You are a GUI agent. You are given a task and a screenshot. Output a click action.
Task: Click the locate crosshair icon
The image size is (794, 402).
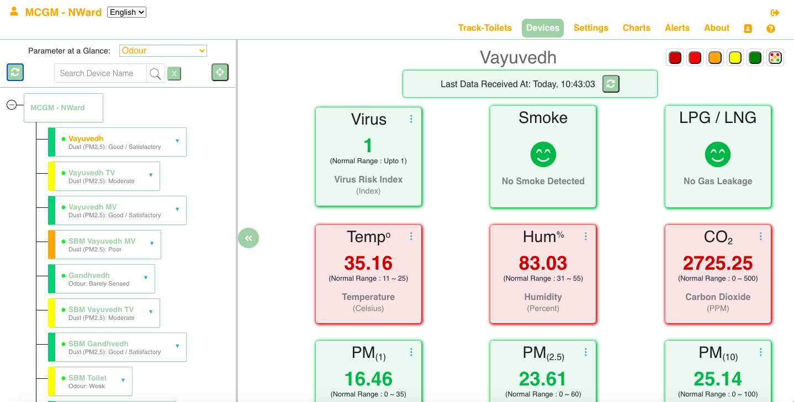click(220, 72)
